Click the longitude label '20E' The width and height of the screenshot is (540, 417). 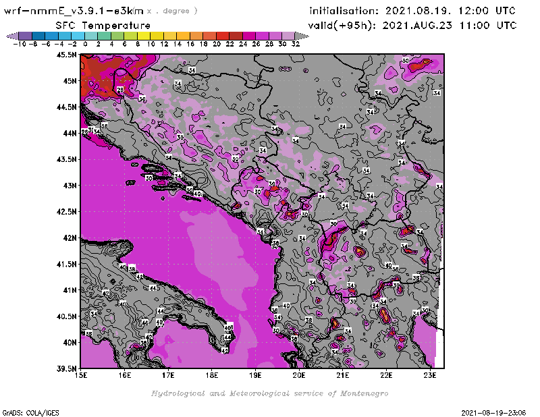[x=299, y=375]
